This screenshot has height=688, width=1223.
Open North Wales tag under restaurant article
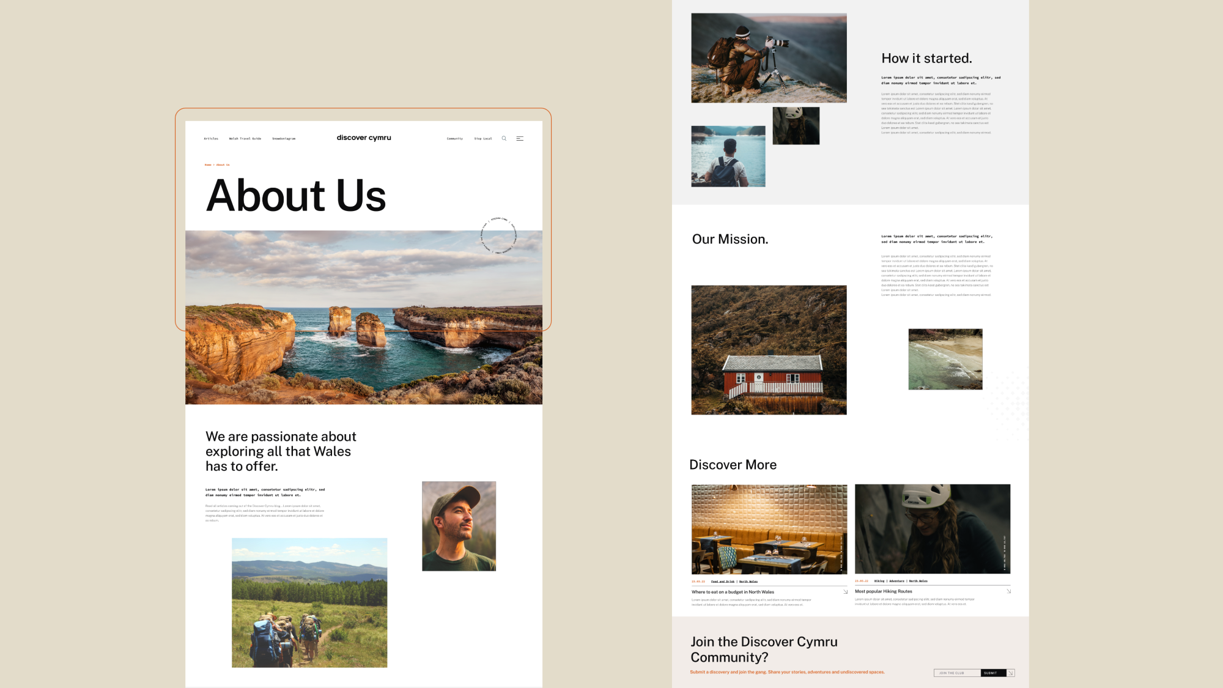748,582
